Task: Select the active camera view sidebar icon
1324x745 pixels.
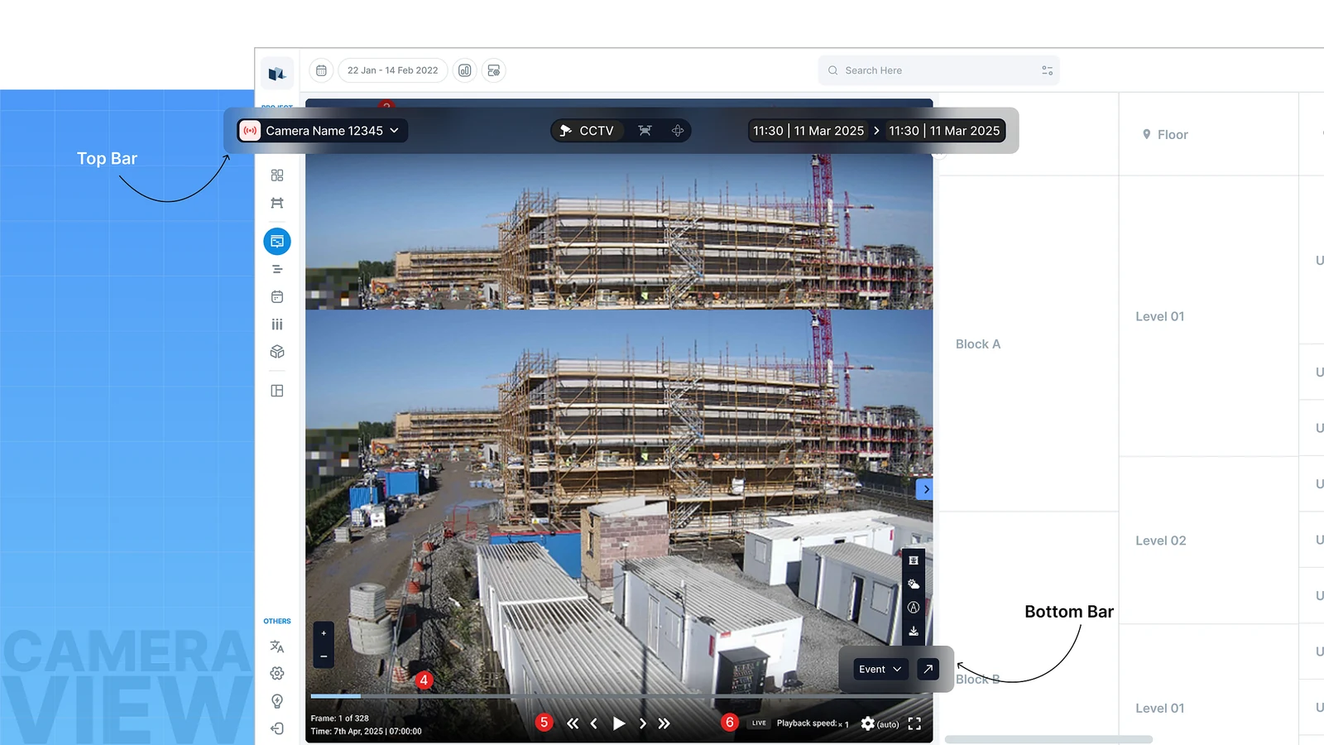Action: click(x=277, y=242)
